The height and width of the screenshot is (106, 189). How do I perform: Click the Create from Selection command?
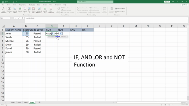[68, 12]
